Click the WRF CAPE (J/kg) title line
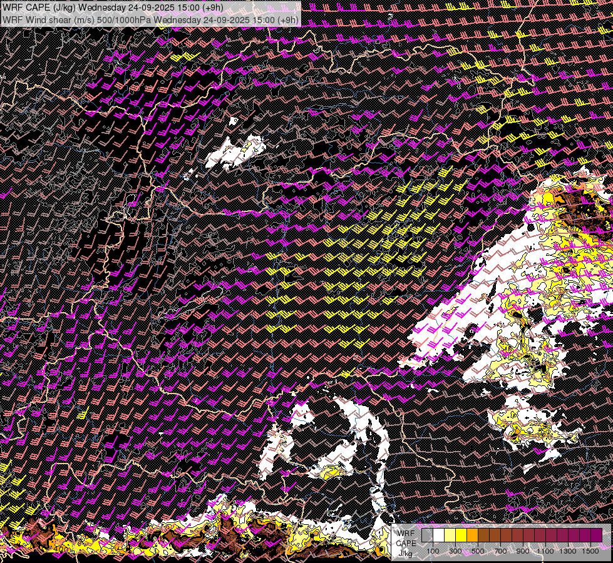Screen dimensions: 613x563 (113, 7)
